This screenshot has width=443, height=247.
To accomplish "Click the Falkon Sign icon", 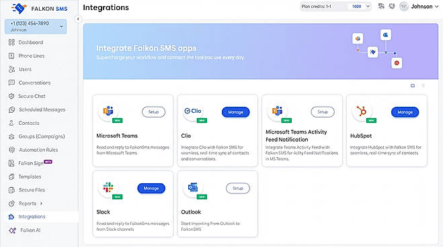I will click(x=11, y=163).
